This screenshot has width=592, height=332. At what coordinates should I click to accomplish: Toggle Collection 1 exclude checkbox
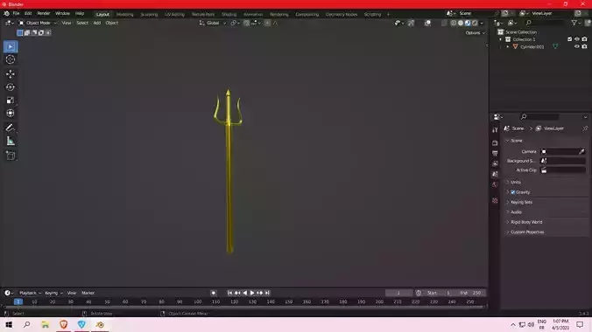[x=570, y=39]
